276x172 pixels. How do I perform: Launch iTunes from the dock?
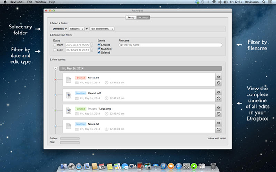tap(163, 166)
